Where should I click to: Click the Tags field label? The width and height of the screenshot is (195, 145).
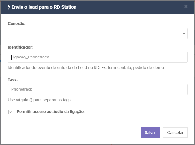tap(13, 79)
